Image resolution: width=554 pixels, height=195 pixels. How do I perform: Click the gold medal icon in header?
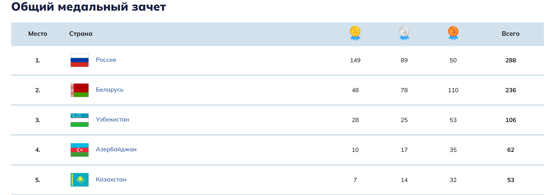[x=355, y=33]
